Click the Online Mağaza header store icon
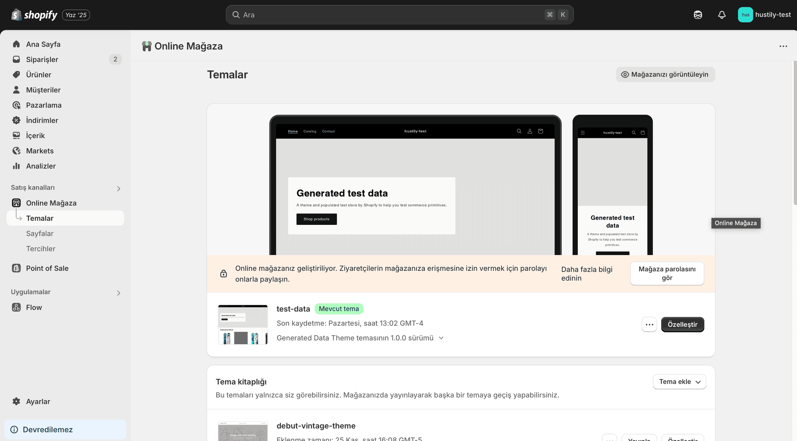 [x=147, y=46]
